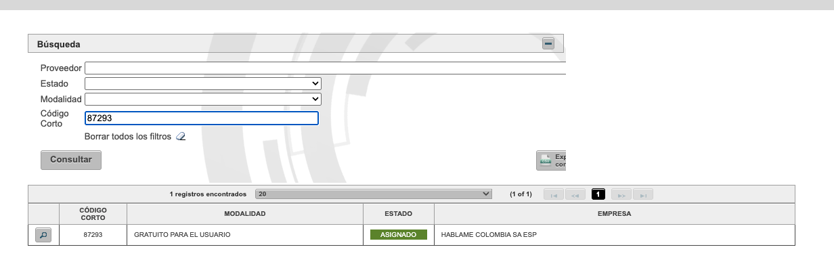Viewport: 834px width, 262px height.
Task: Open the Modalidad dropdown
Action: (202, 99)
